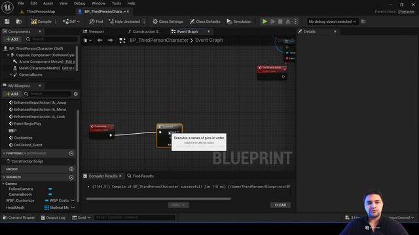
Task: Add a new function with plus
Action: coord(71,153)
